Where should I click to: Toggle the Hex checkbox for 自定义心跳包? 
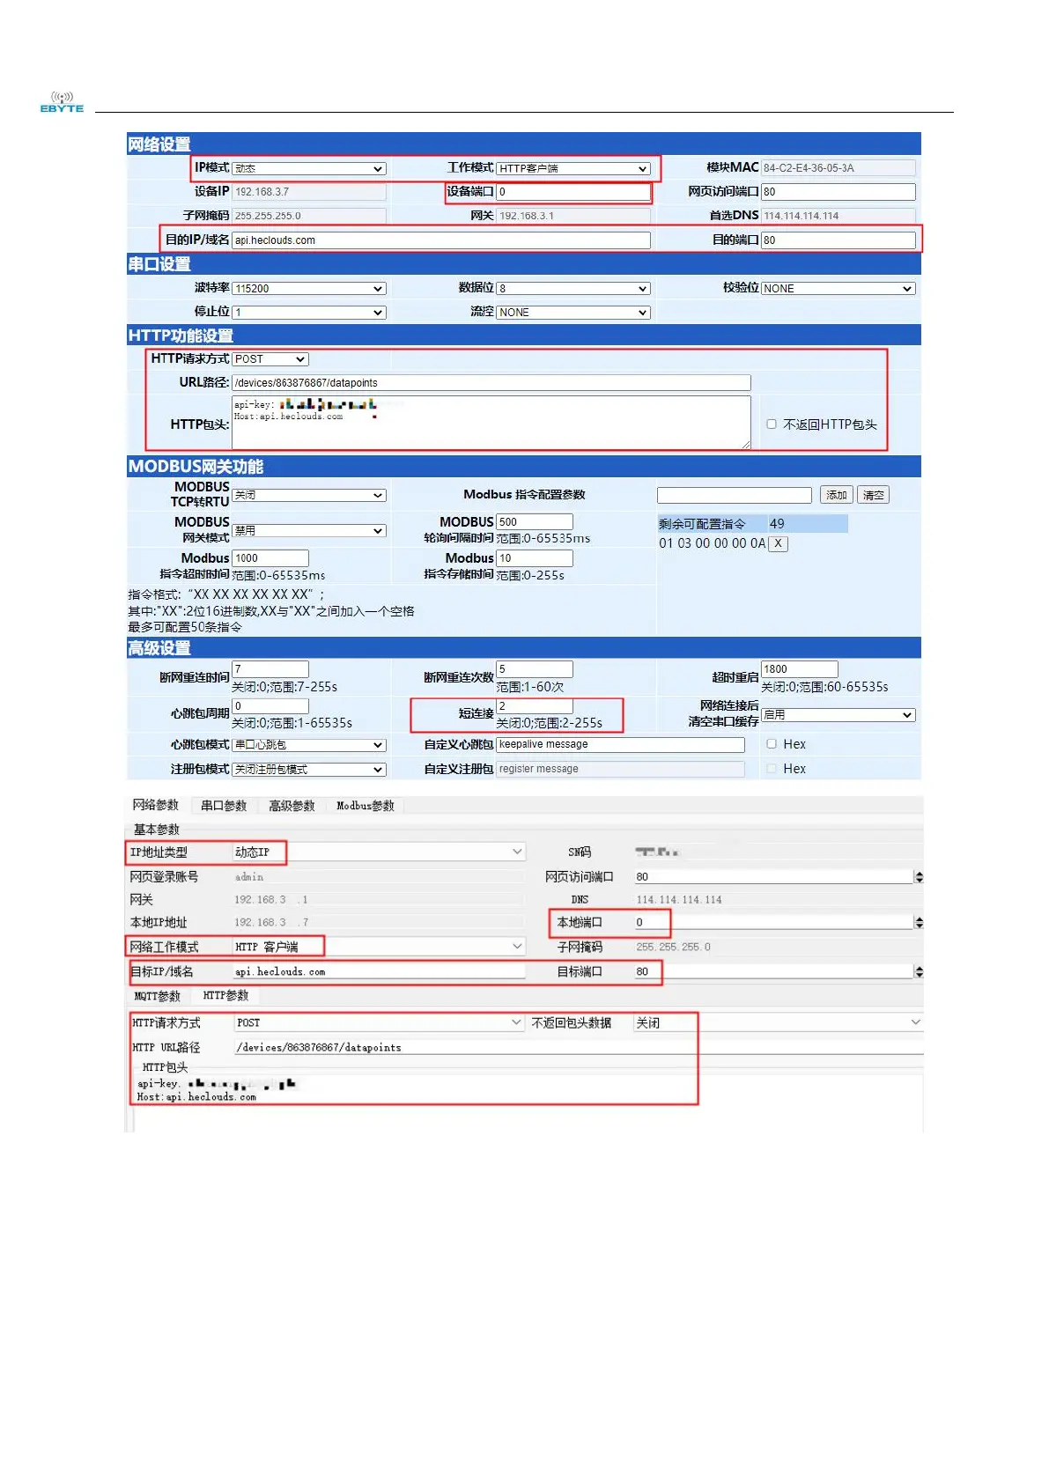pos(772,743)
